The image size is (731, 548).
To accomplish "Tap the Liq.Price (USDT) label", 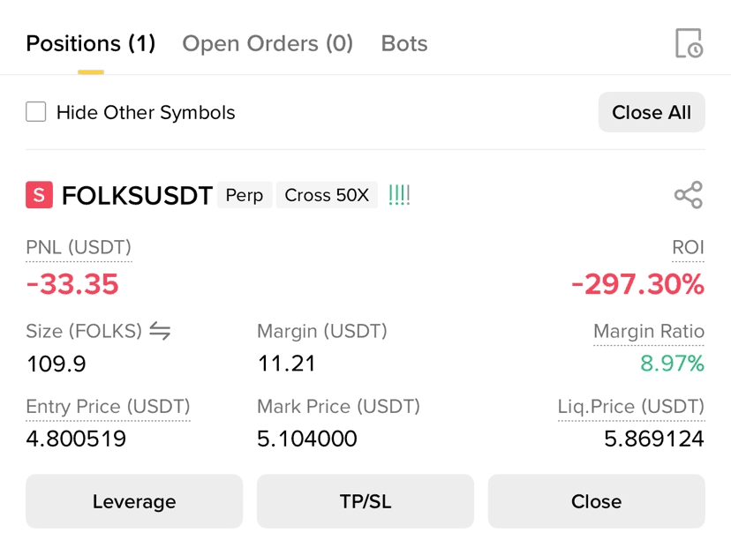I will point(631,407).
